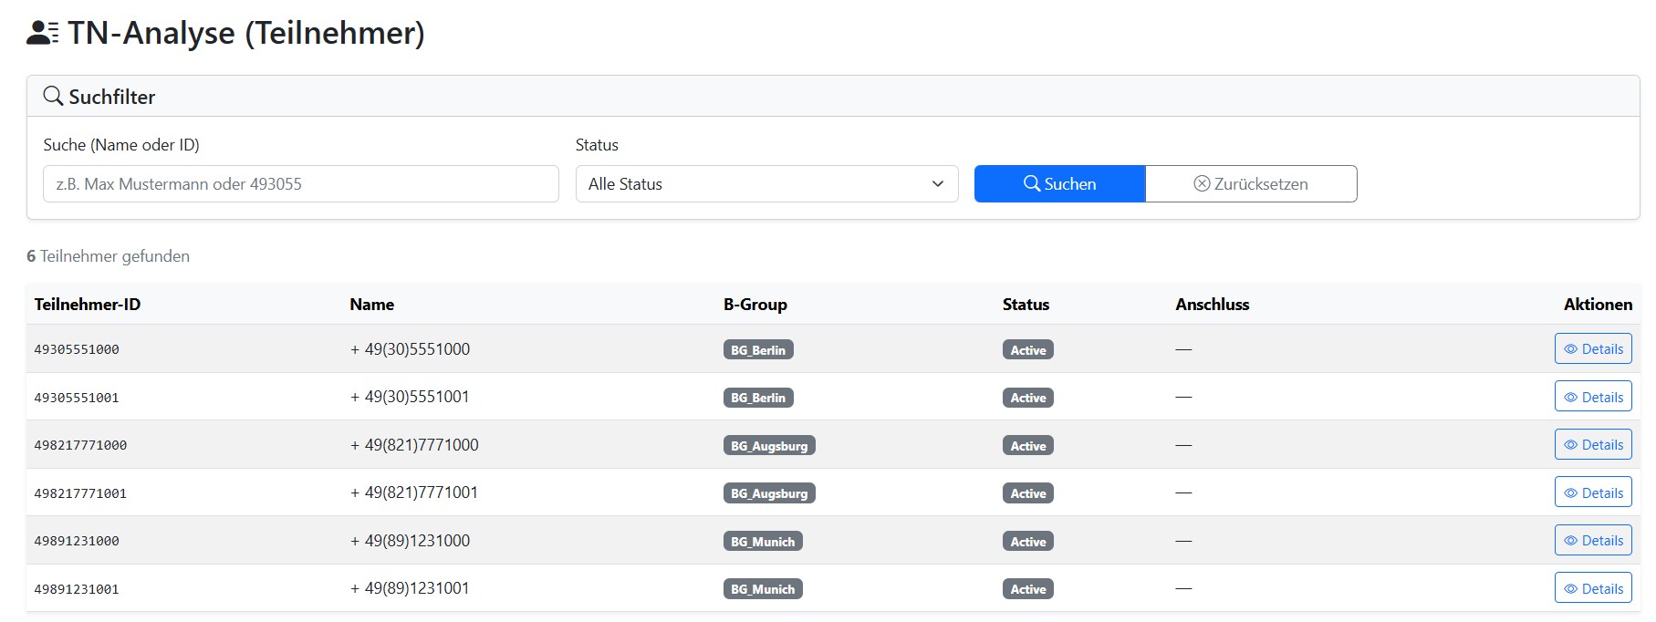This screenshot has width=1656, height=622.
Task: Click the chevron arrow in Status select
Action: pyautogui.click(x=937, y=184)
